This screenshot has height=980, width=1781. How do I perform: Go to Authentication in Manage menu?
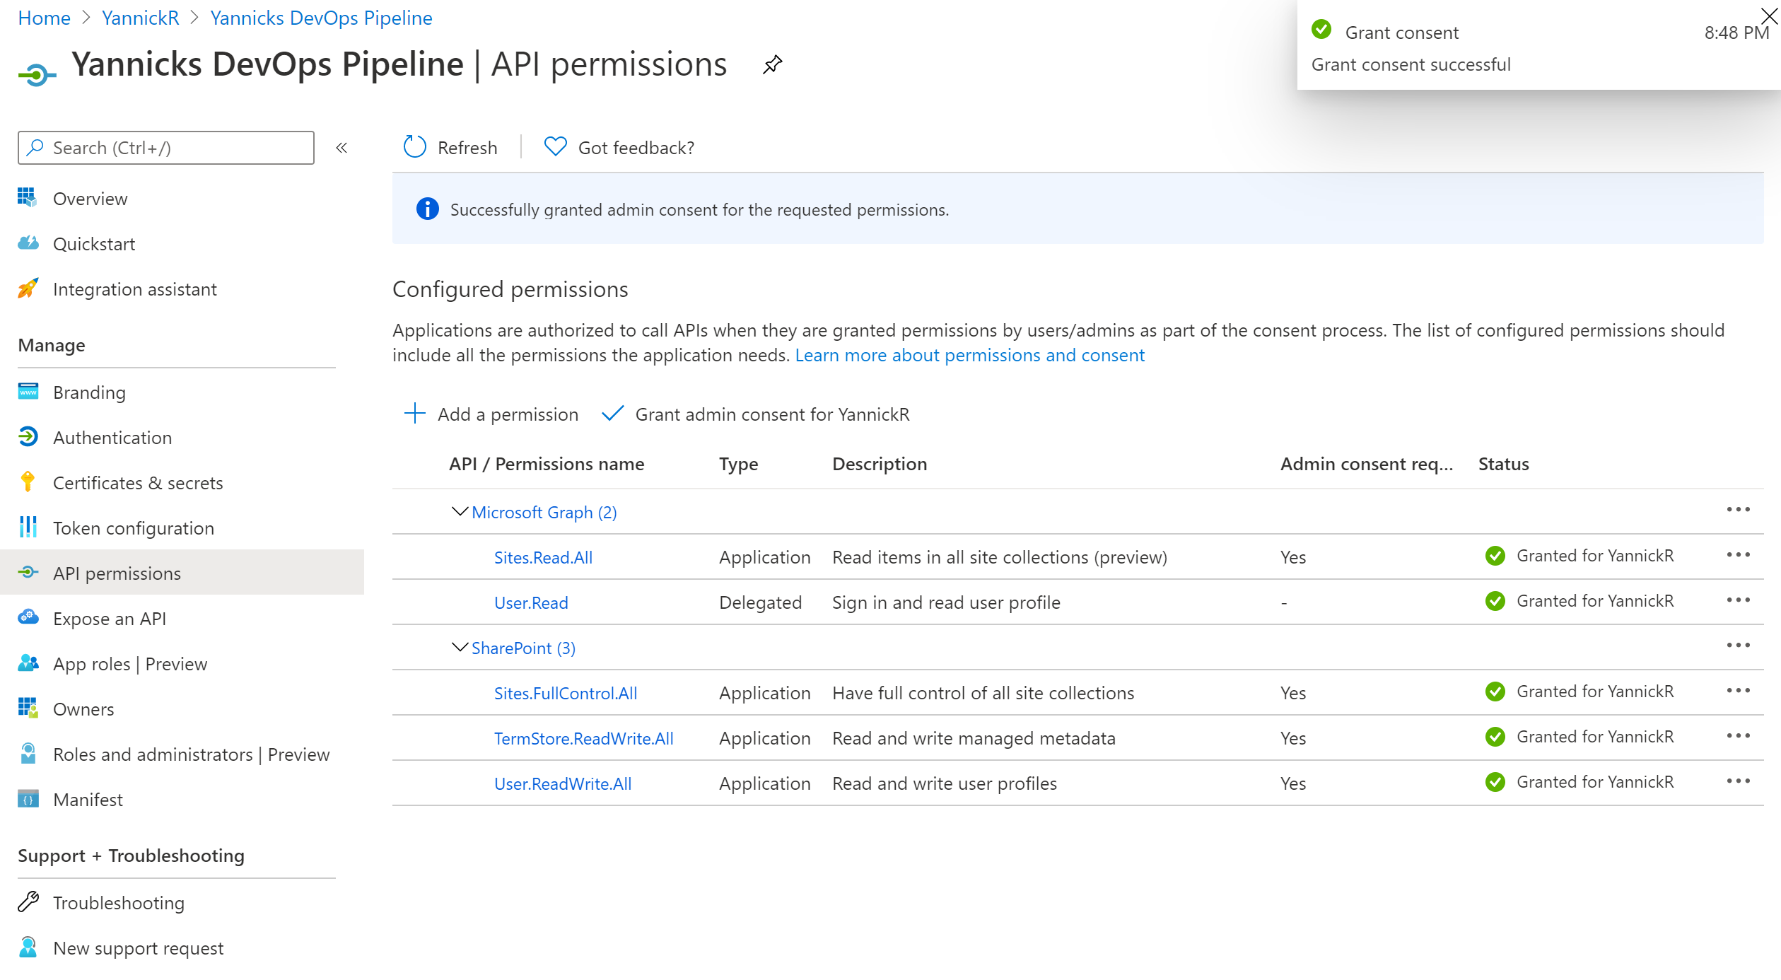(x=112, y=438)
